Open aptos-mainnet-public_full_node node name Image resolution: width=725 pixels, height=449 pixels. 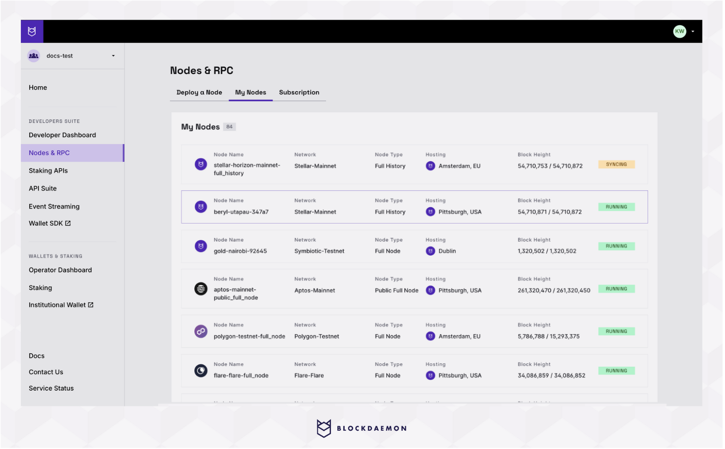tap(236, 294)
